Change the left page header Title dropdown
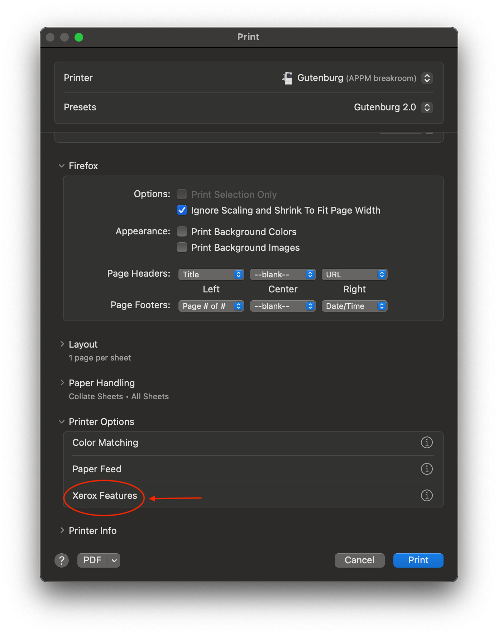This screenshot has width=498, height=635. (x=211, y=274)
